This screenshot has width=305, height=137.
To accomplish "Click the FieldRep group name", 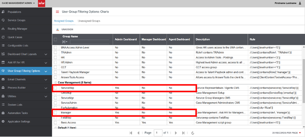I will (x=66, y=118).
